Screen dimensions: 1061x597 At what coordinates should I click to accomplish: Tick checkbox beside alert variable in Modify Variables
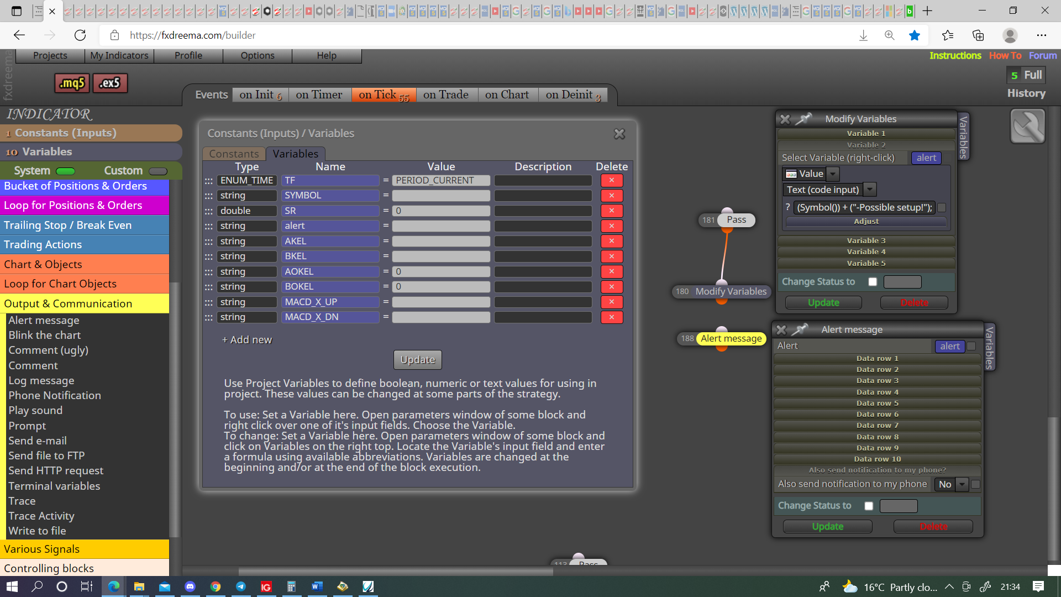coord(948,158)
